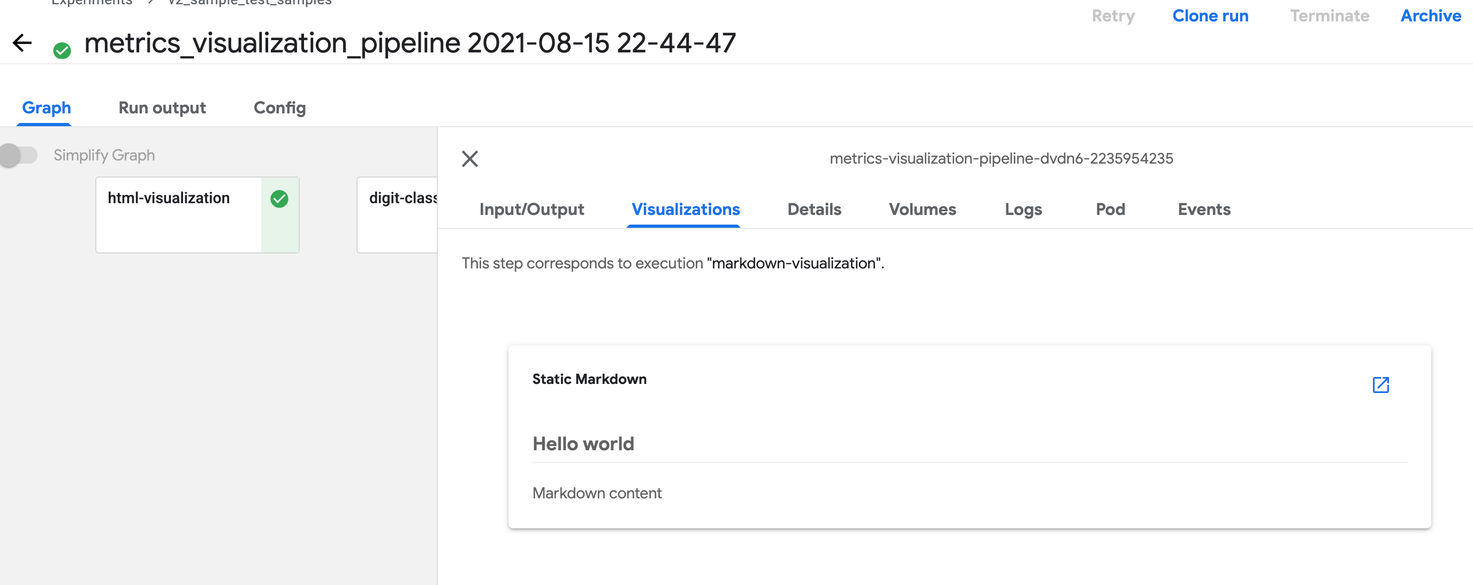The height and width of the screenshot is (585, 1473).
Task: View the Logs tab
Action: coord(1023,210)
